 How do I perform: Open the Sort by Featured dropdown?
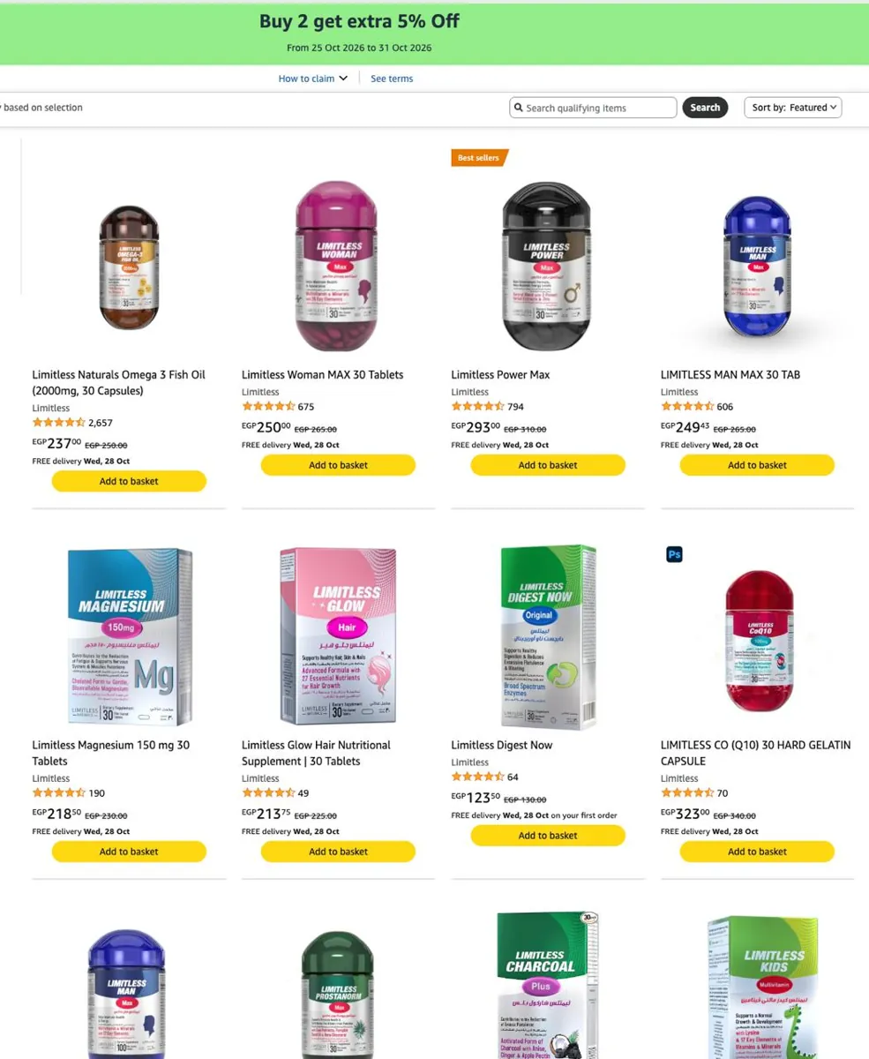pyautogui.click(x=793, y=108)
